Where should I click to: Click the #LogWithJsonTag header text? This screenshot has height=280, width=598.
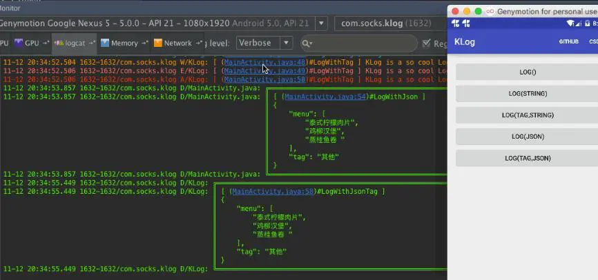click(347, 191)
